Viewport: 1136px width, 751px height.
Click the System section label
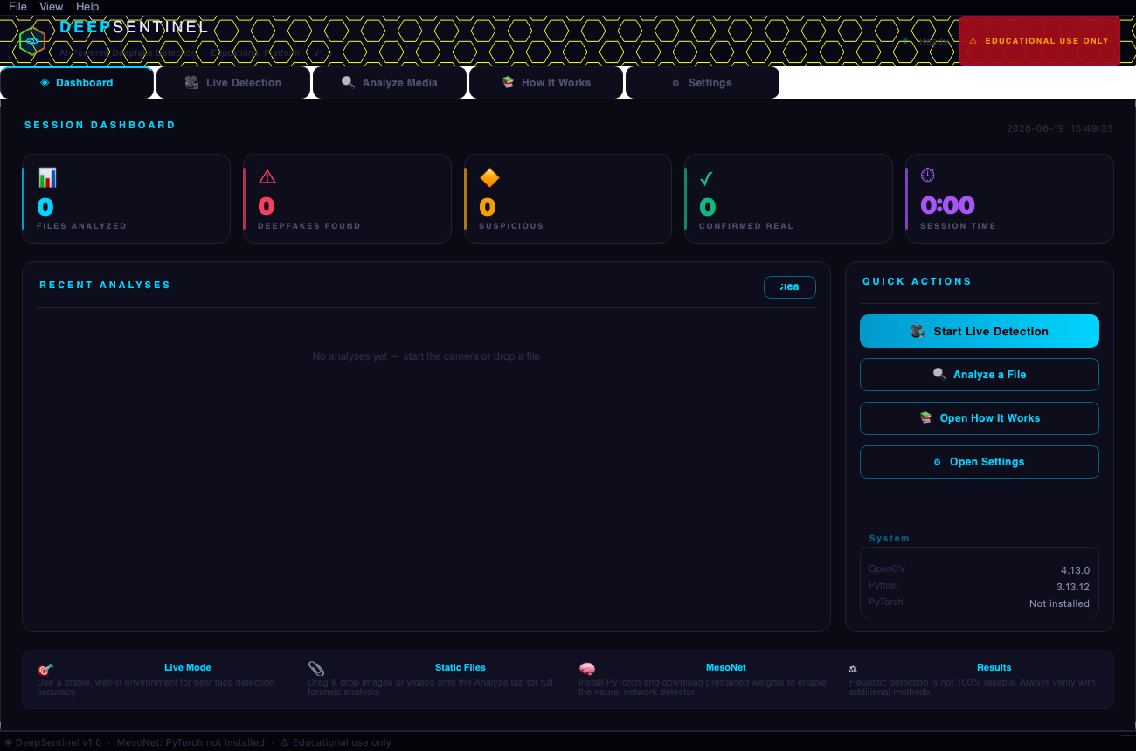tap(890, 539)
